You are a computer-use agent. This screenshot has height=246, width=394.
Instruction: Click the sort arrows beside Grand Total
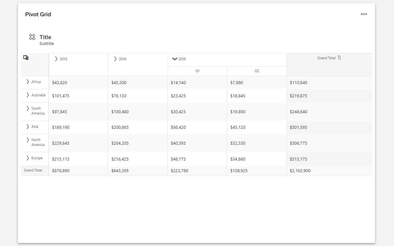[x=339, y=58]
